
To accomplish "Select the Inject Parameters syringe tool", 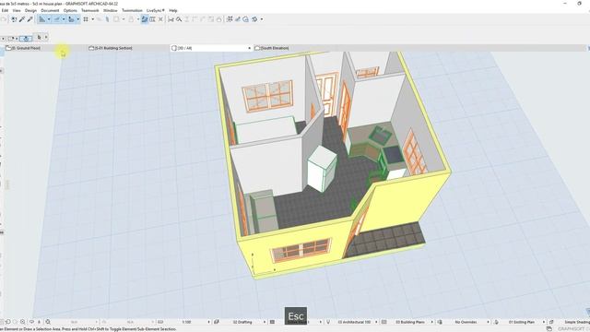I will tap(29, 19).
